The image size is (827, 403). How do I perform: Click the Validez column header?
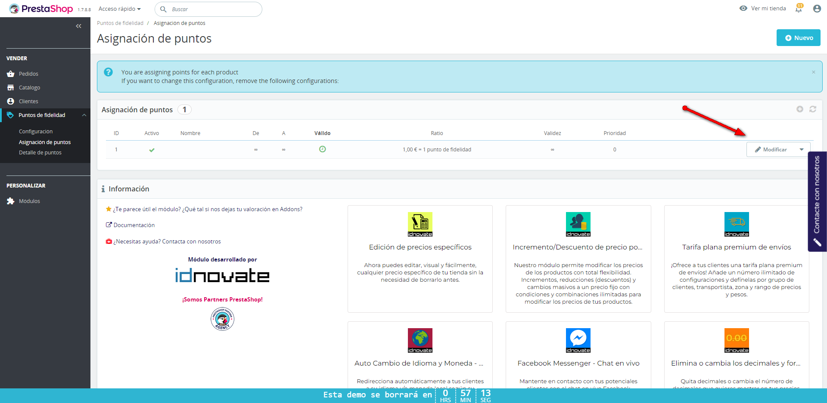[552, 133]
